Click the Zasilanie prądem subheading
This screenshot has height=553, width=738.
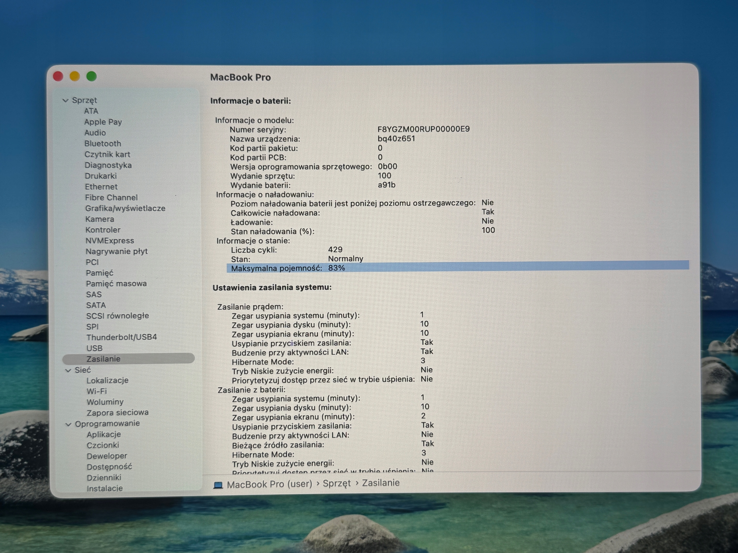(250, 307)
